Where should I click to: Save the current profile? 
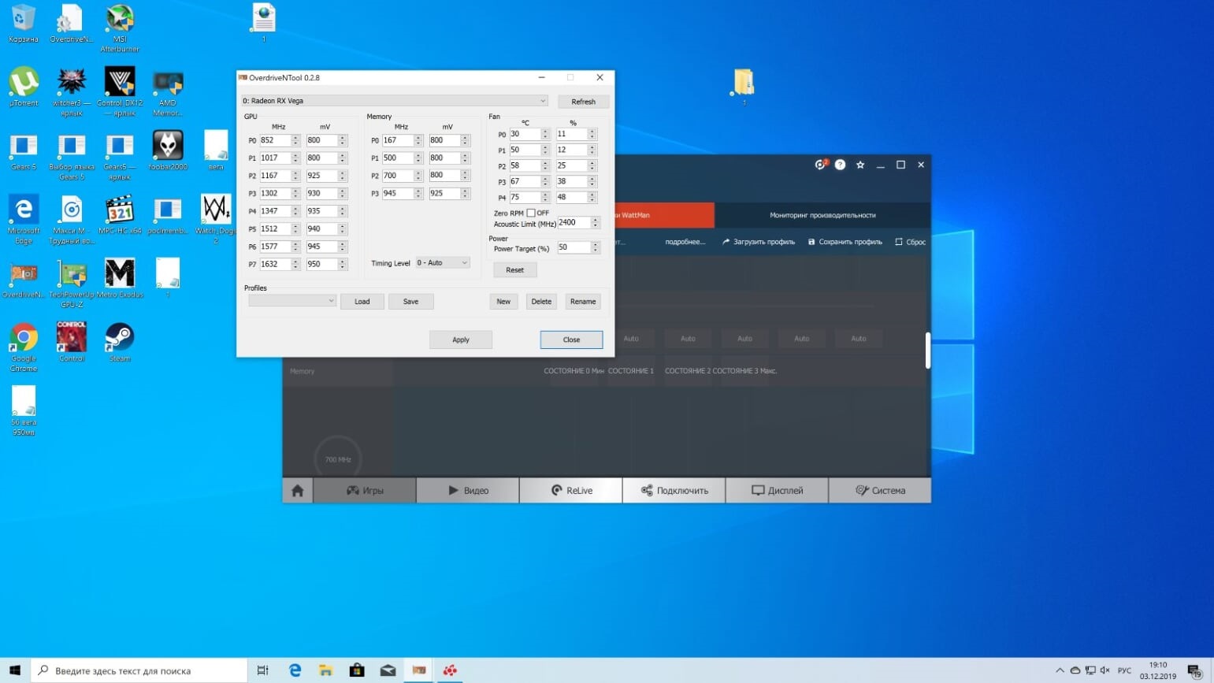tap(410, 302)
